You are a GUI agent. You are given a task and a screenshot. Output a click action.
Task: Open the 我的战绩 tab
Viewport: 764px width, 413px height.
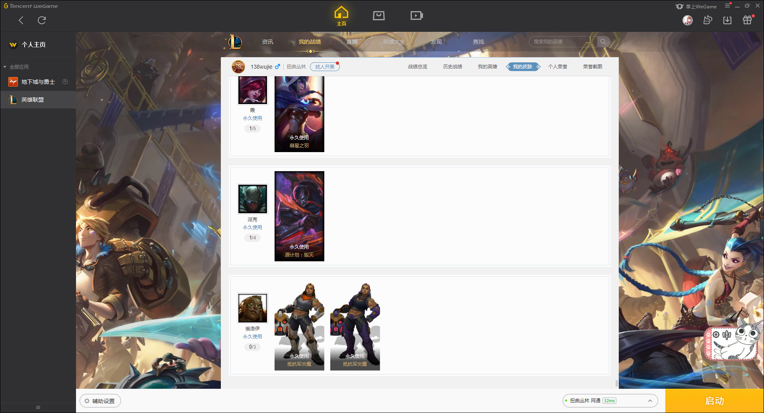[310, 42]
